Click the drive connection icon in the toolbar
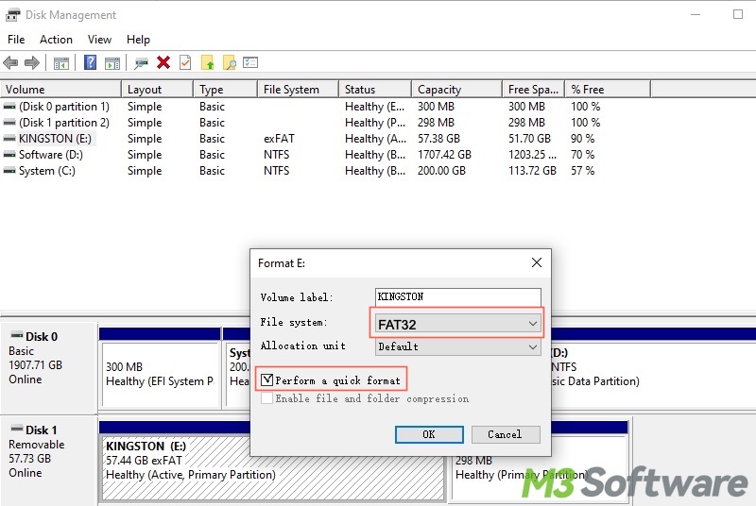 (x=141, y=63)
